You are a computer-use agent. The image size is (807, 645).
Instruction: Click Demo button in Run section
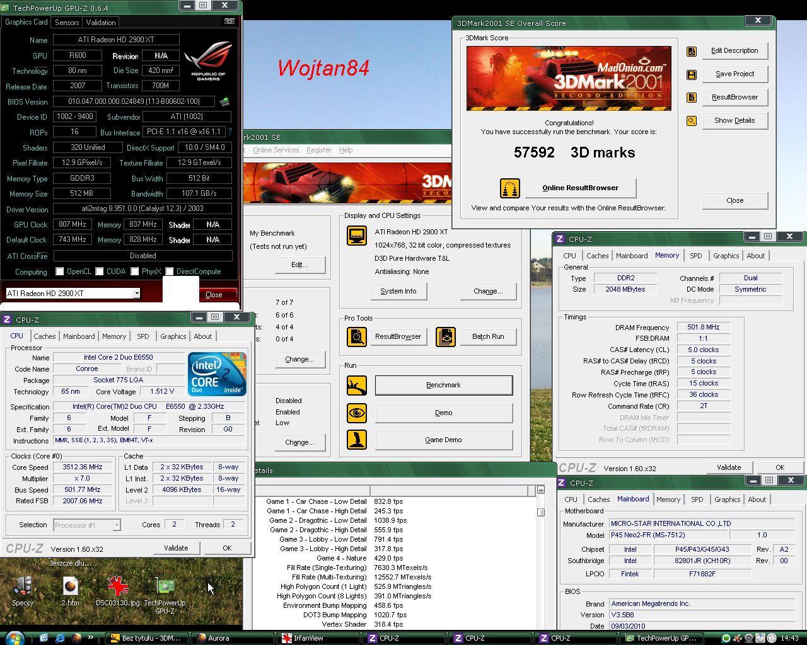[x=443, y=413]
